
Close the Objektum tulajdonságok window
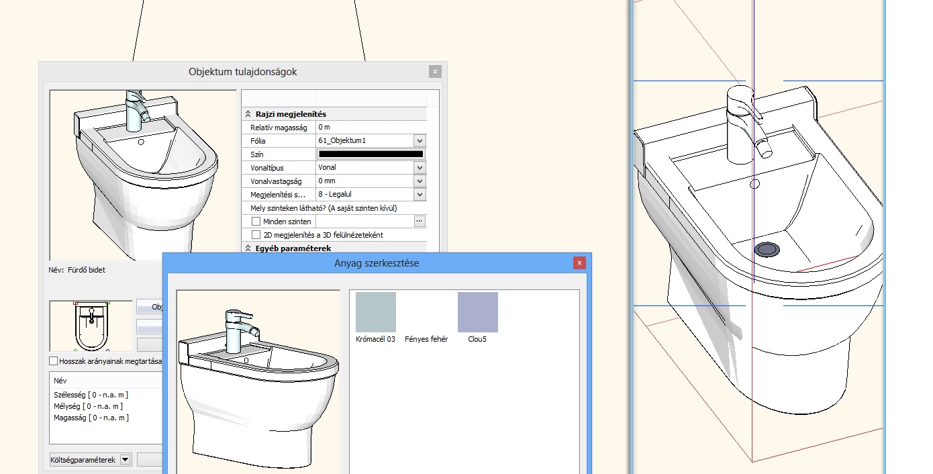tap(435, 71)
